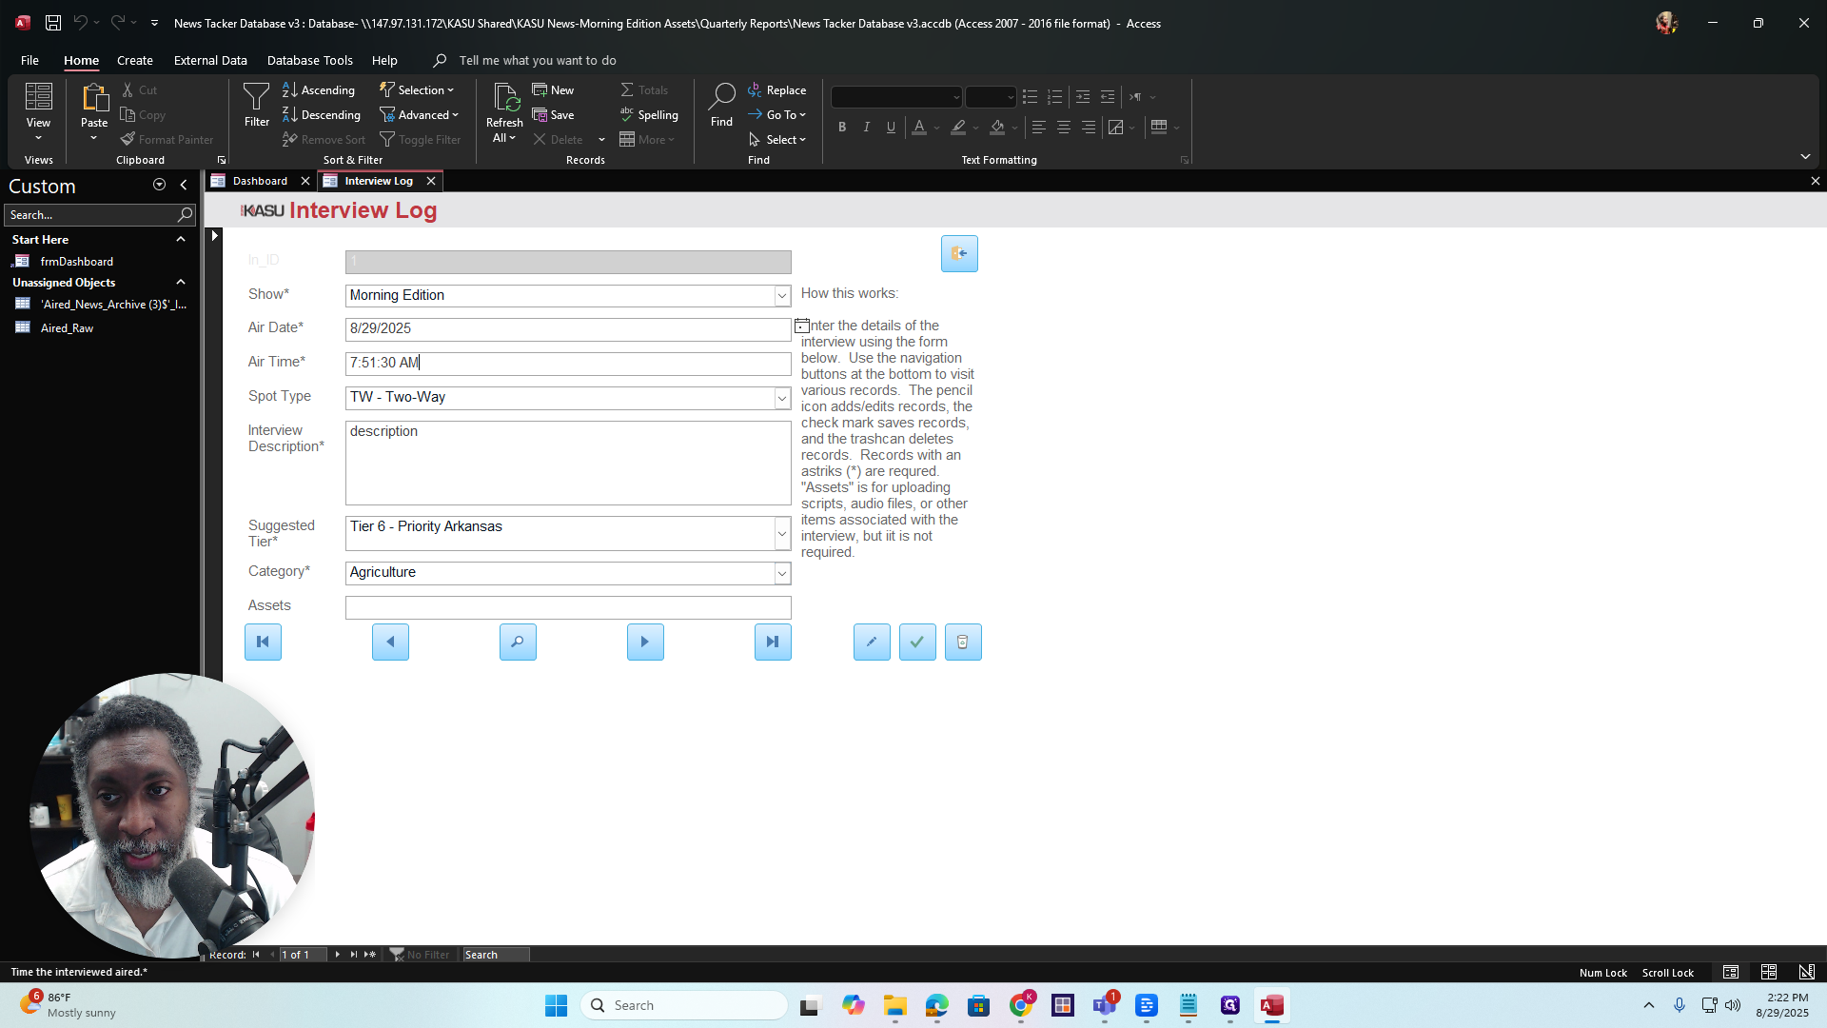Expand the Spot Type dropdown
The height and width of the screenshot is (1028, 1827).
pyautogui.click(x=782, y=398)
